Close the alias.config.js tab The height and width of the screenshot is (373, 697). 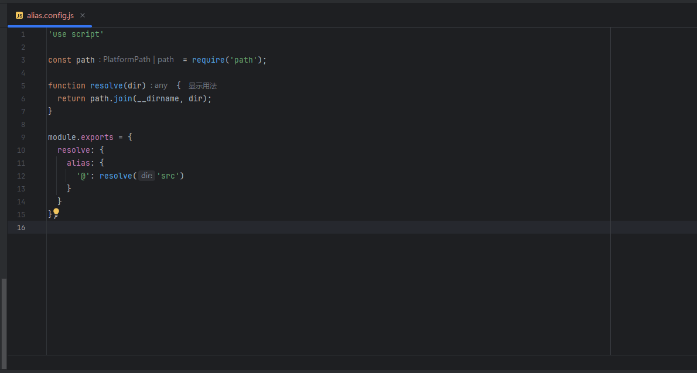pos(82,15)
